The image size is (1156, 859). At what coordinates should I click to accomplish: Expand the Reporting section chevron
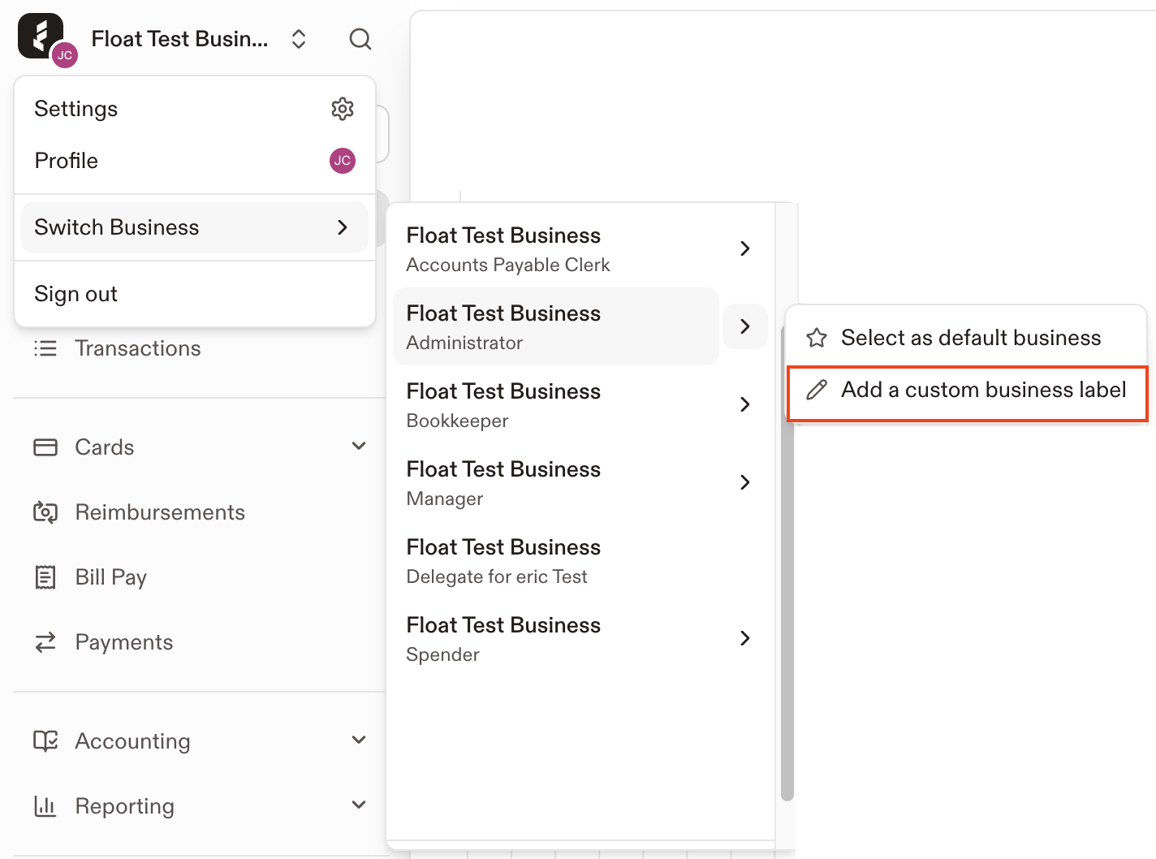tap(359, 805)
